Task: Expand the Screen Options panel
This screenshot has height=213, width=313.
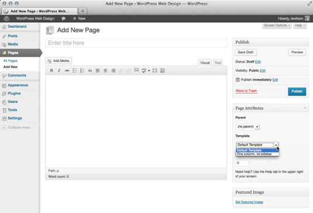Action: click(277, 25)
